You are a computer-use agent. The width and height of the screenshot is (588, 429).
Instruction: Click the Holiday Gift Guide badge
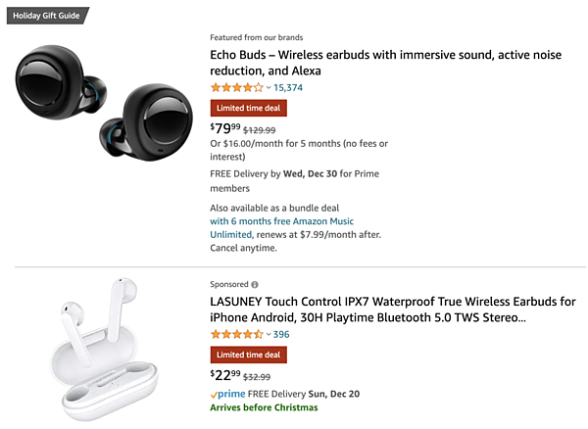coord(45,15)
